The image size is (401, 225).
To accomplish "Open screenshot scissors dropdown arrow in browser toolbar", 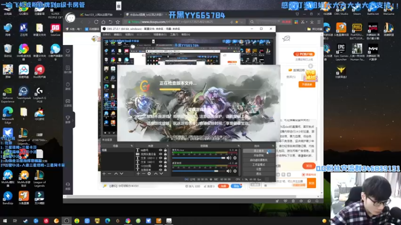I will 307,22.
